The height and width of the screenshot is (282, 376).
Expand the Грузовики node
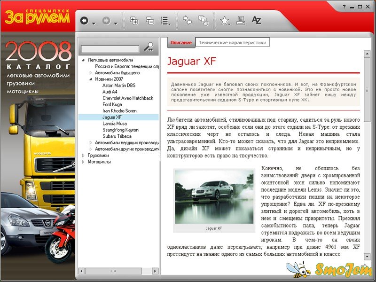pyautogui.click(x=83, y=156)
